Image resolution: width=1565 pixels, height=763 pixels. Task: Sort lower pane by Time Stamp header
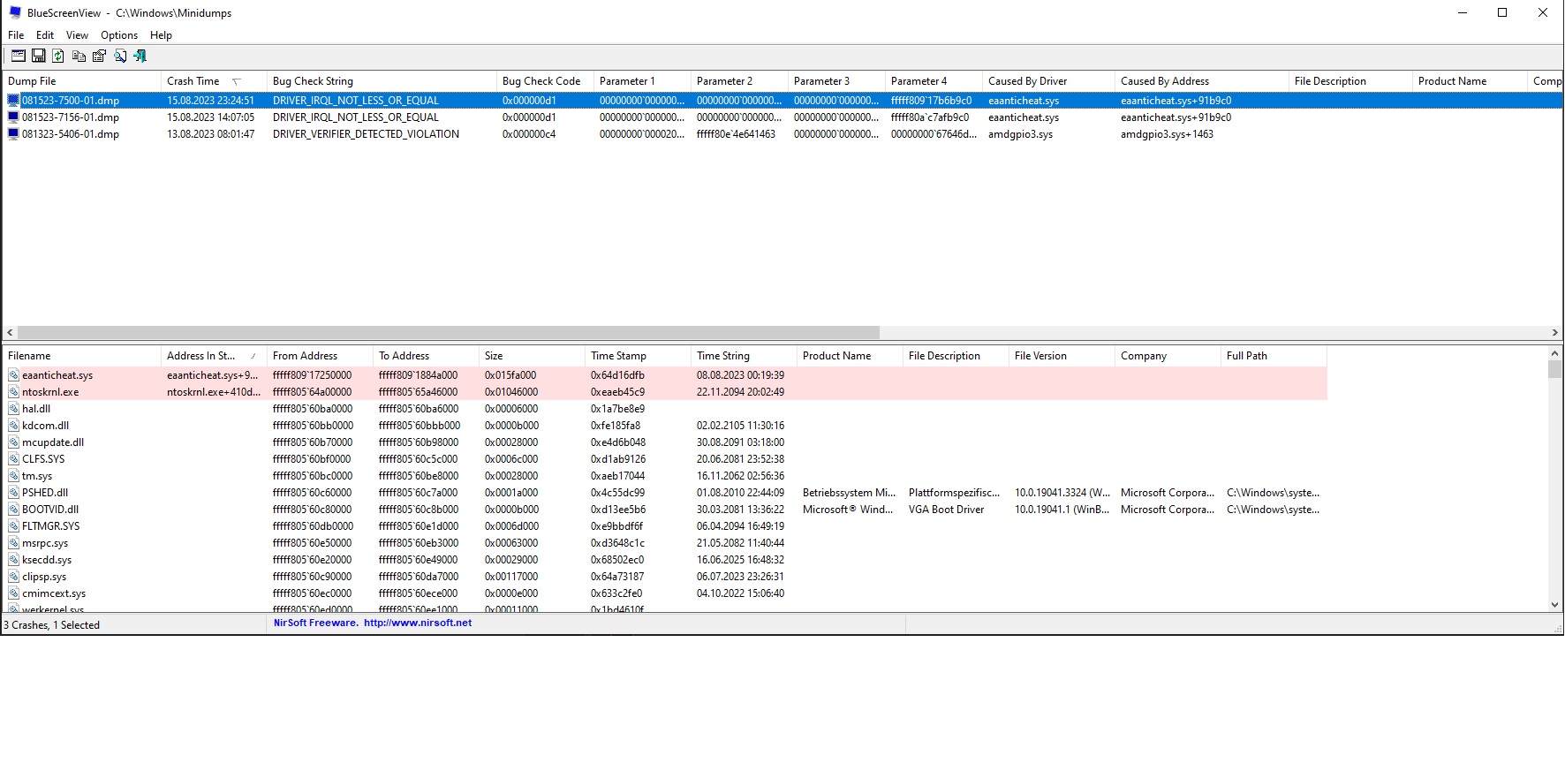tap(639, 356)
